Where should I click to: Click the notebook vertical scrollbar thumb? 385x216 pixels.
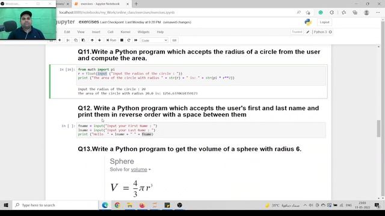(378, 128)
